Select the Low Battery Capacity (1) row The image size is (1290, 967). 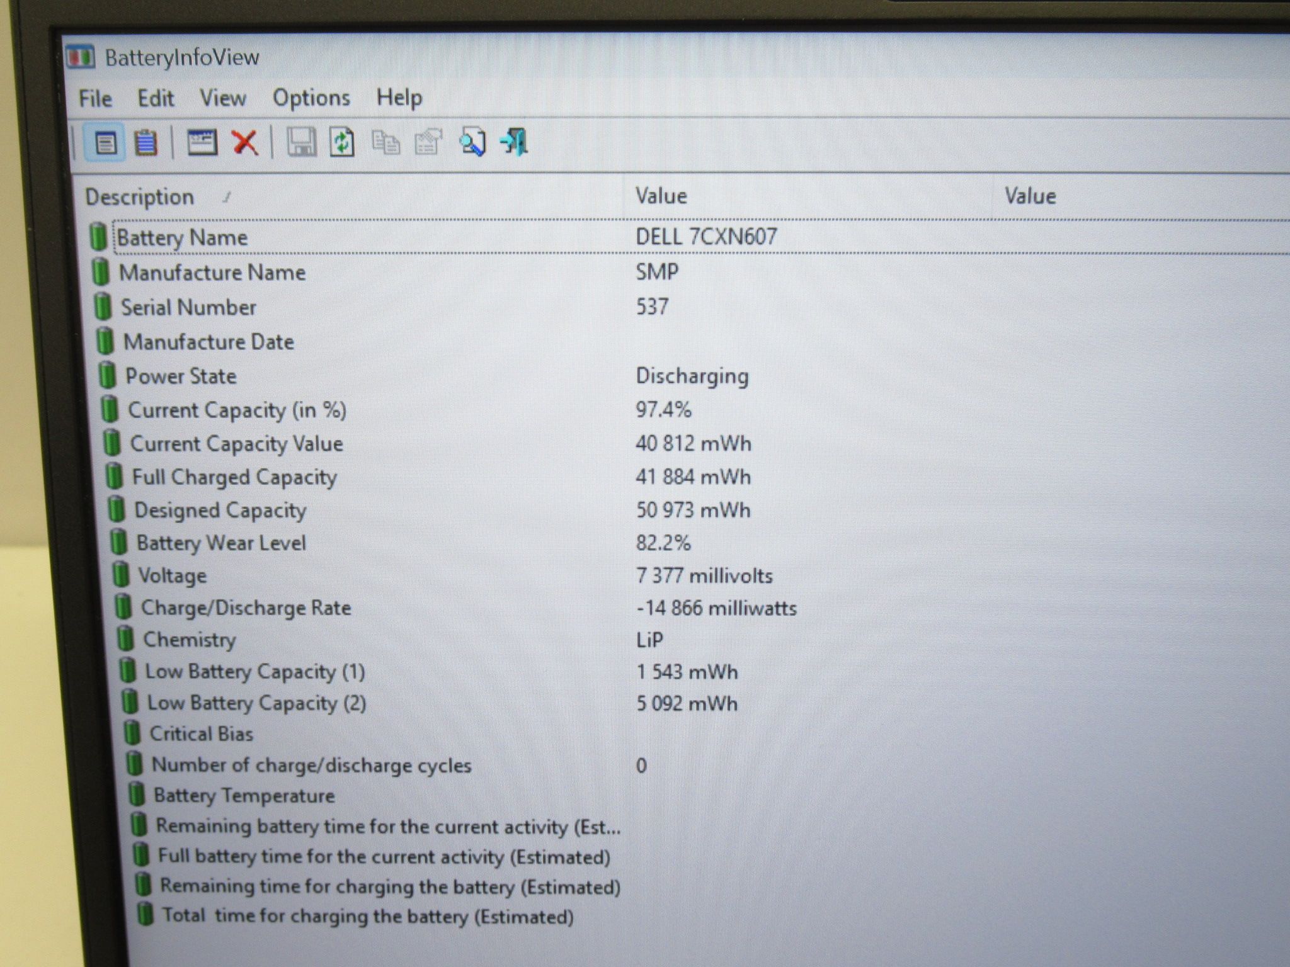[255, 672]
